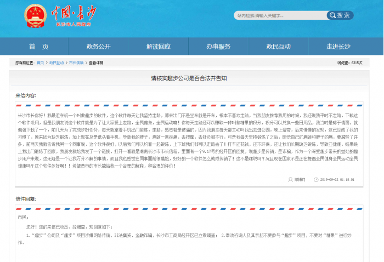Go to 政务公开 in the navigation bar

[99, 47]
